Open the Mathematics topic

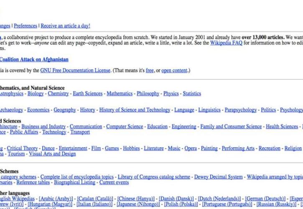[120, 94]
